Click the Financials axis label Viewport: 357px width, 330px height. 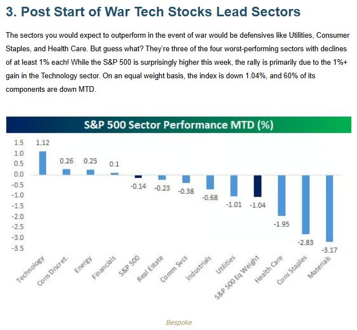pos(106,266)
